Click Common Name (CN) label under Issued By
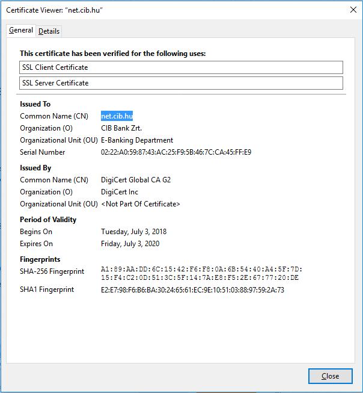The height and width of the screenshot is (393, 363). [54, 180]
